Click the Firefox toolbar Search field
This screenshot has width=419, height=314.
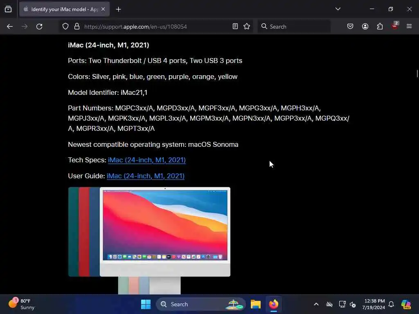click(x=294, y=27)
